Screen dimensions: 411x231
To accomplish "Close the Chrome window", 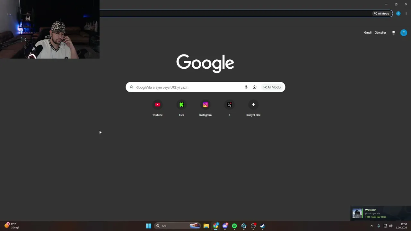I will coord(406,4).
